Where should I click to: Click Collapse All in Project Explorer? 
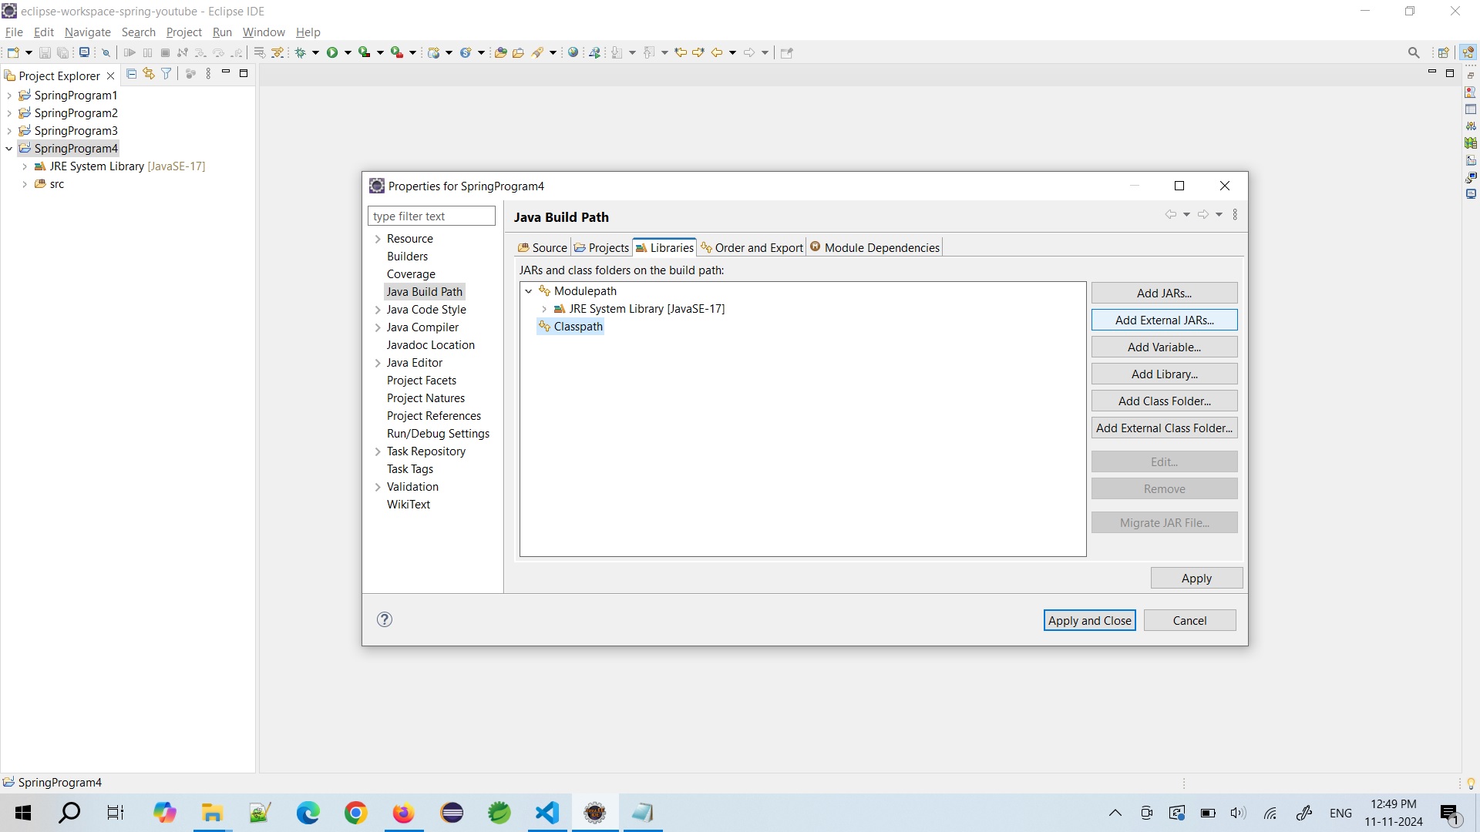131,74
